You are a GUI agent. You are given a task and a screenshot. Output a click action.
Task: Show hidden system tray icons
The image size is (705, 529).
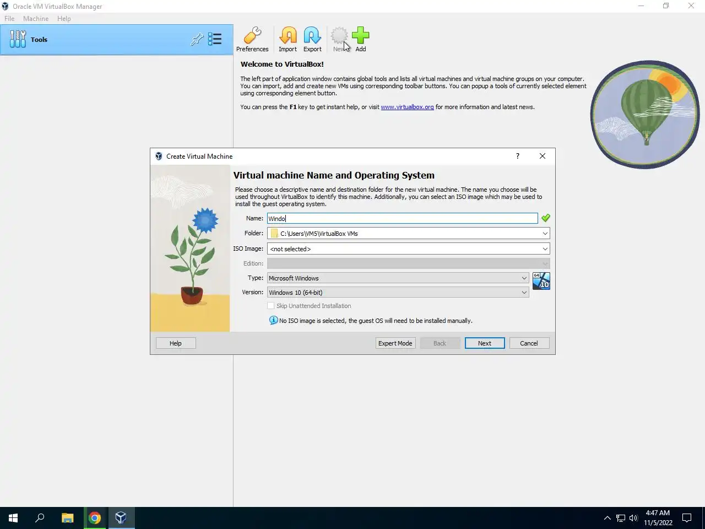(607, 518)
